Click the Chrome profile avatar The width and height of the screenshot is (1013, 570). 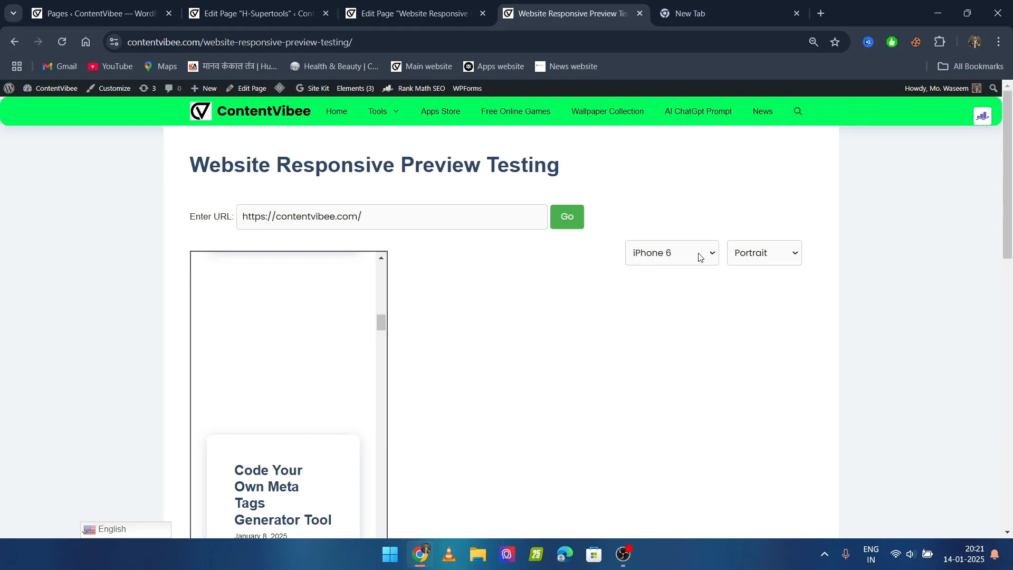pyautogui.click(x=974, y=42)
